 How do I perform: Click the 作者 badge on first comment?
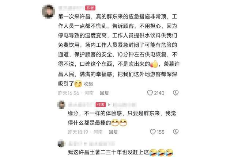click(90, 8)
